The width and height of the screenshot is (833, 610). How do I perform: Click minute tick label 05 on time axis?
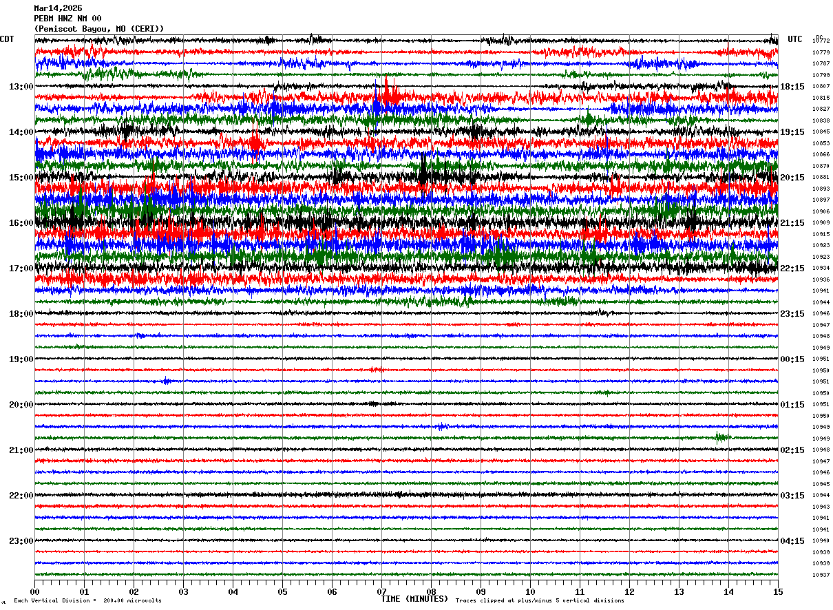(x=282, y=591)
